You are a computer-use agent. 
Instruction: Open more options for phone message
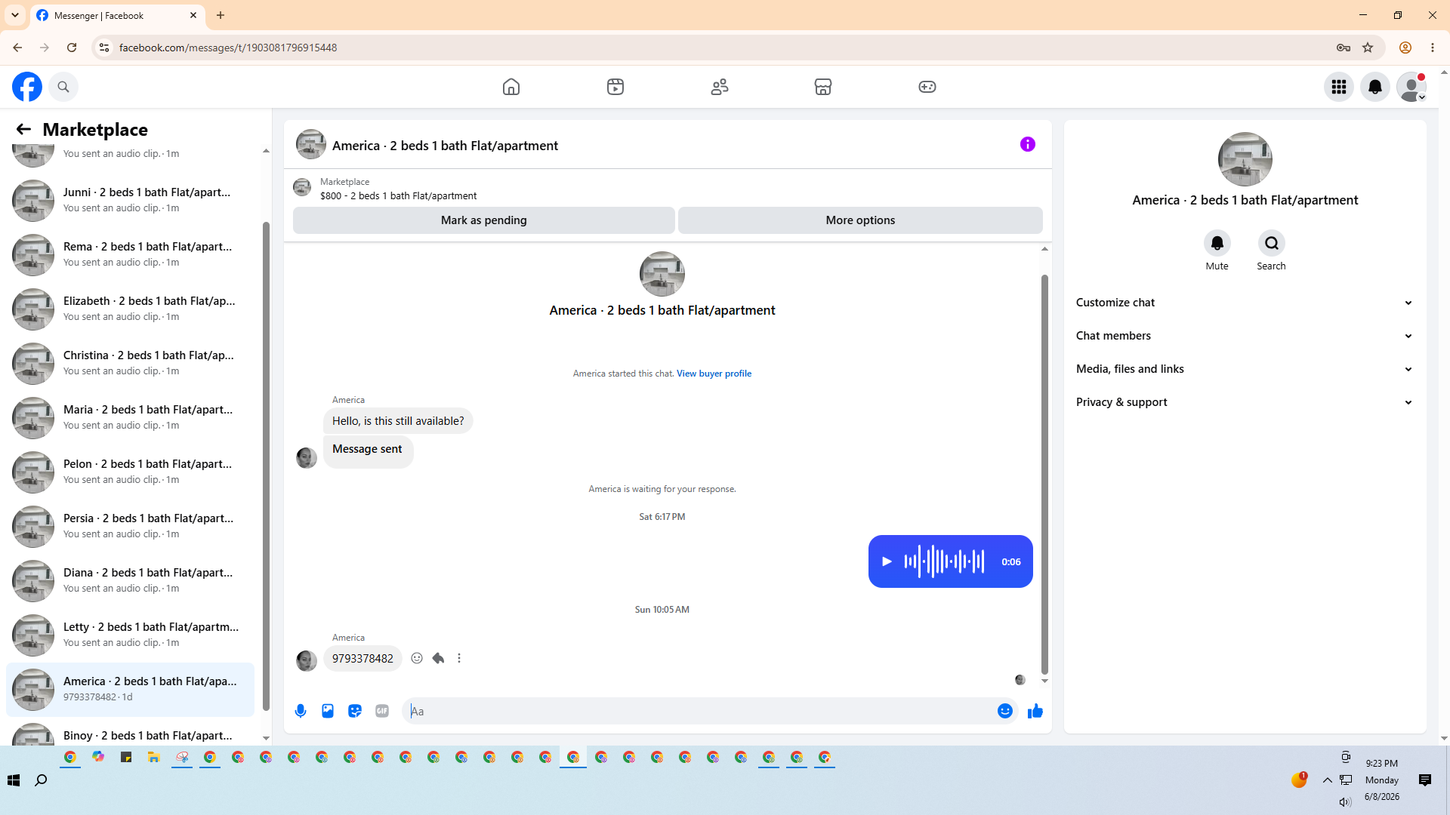(x=459, y=658)
